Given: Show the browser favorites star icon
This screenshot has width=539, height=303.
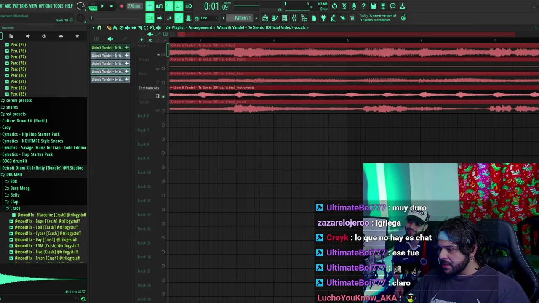Looking at the screenshot, I should coord(77,36).
